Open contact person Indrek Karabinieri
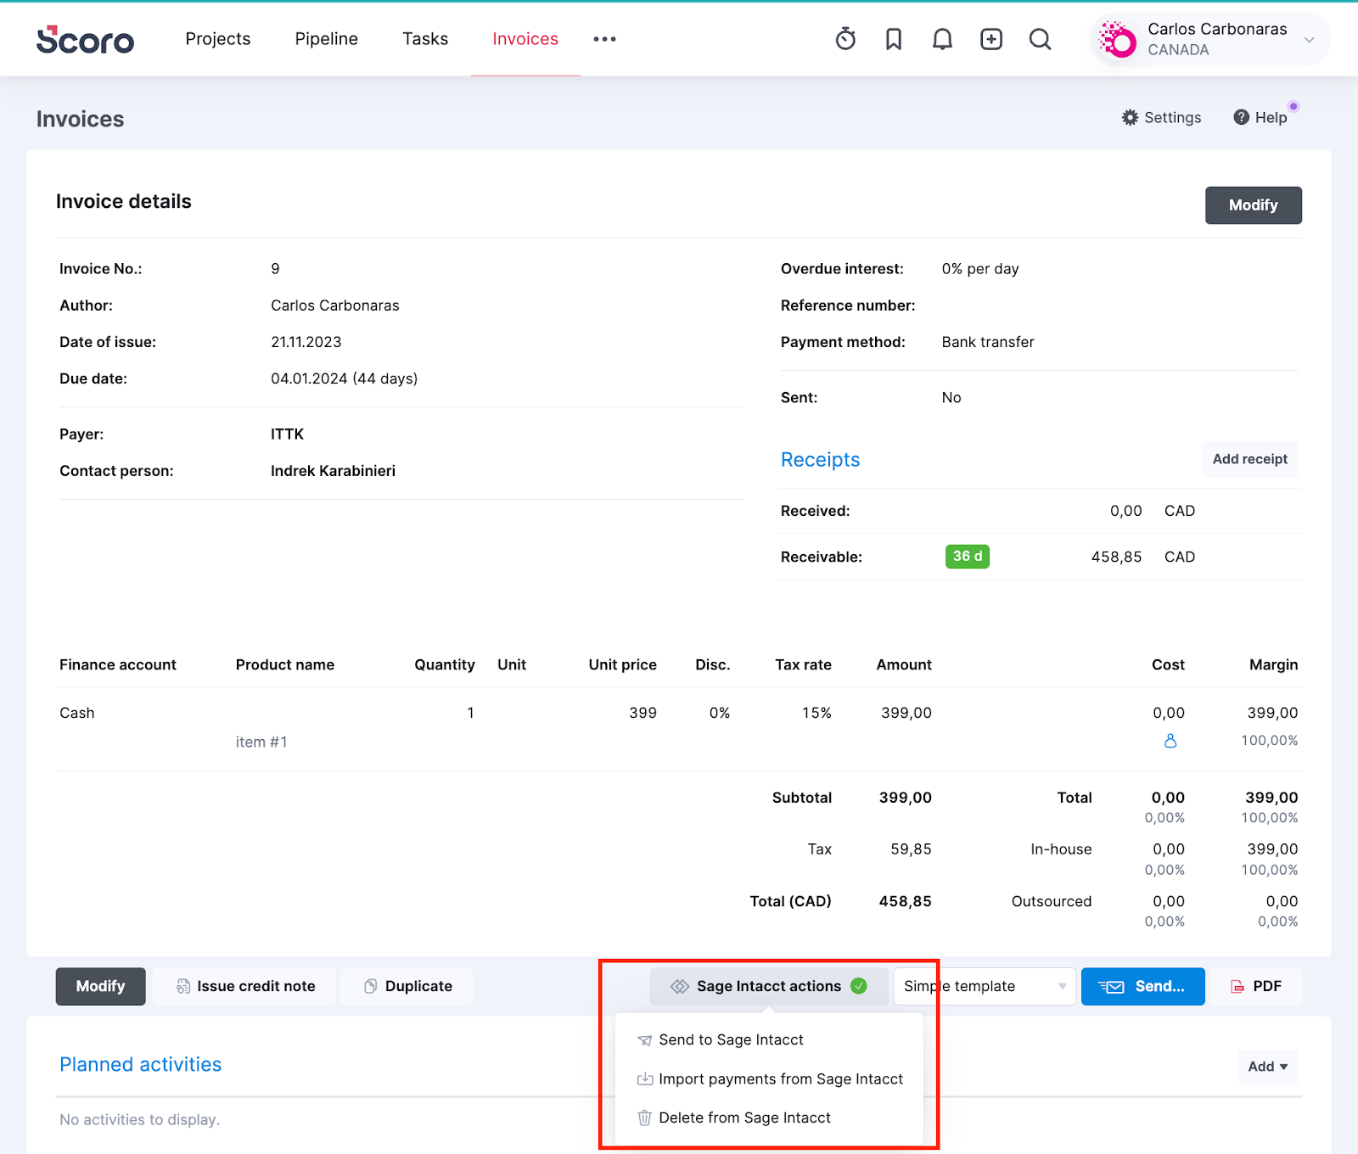The width and height of the screenshot is (1358, 1154). pos(333,471)
